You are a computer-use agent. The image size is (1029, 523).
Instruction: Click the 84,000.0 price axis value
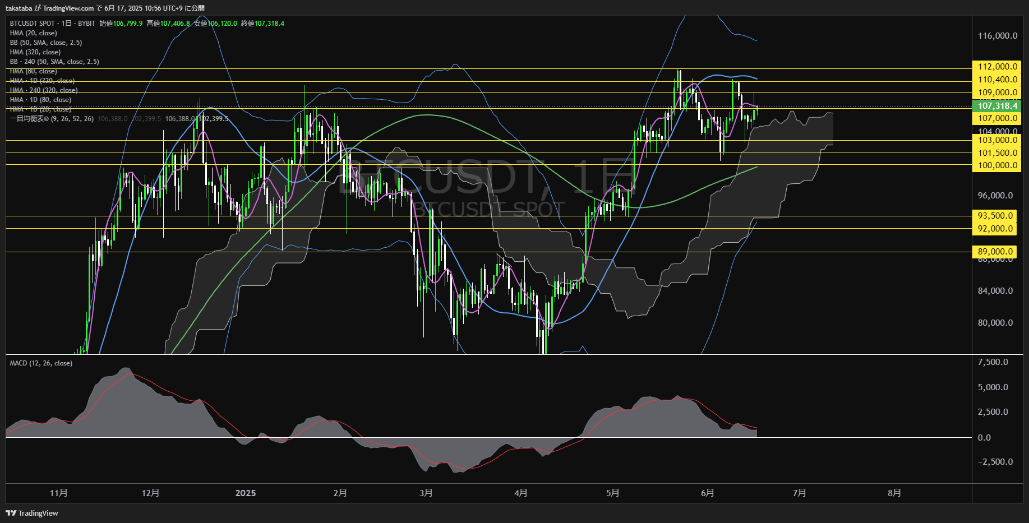(995, 291)
